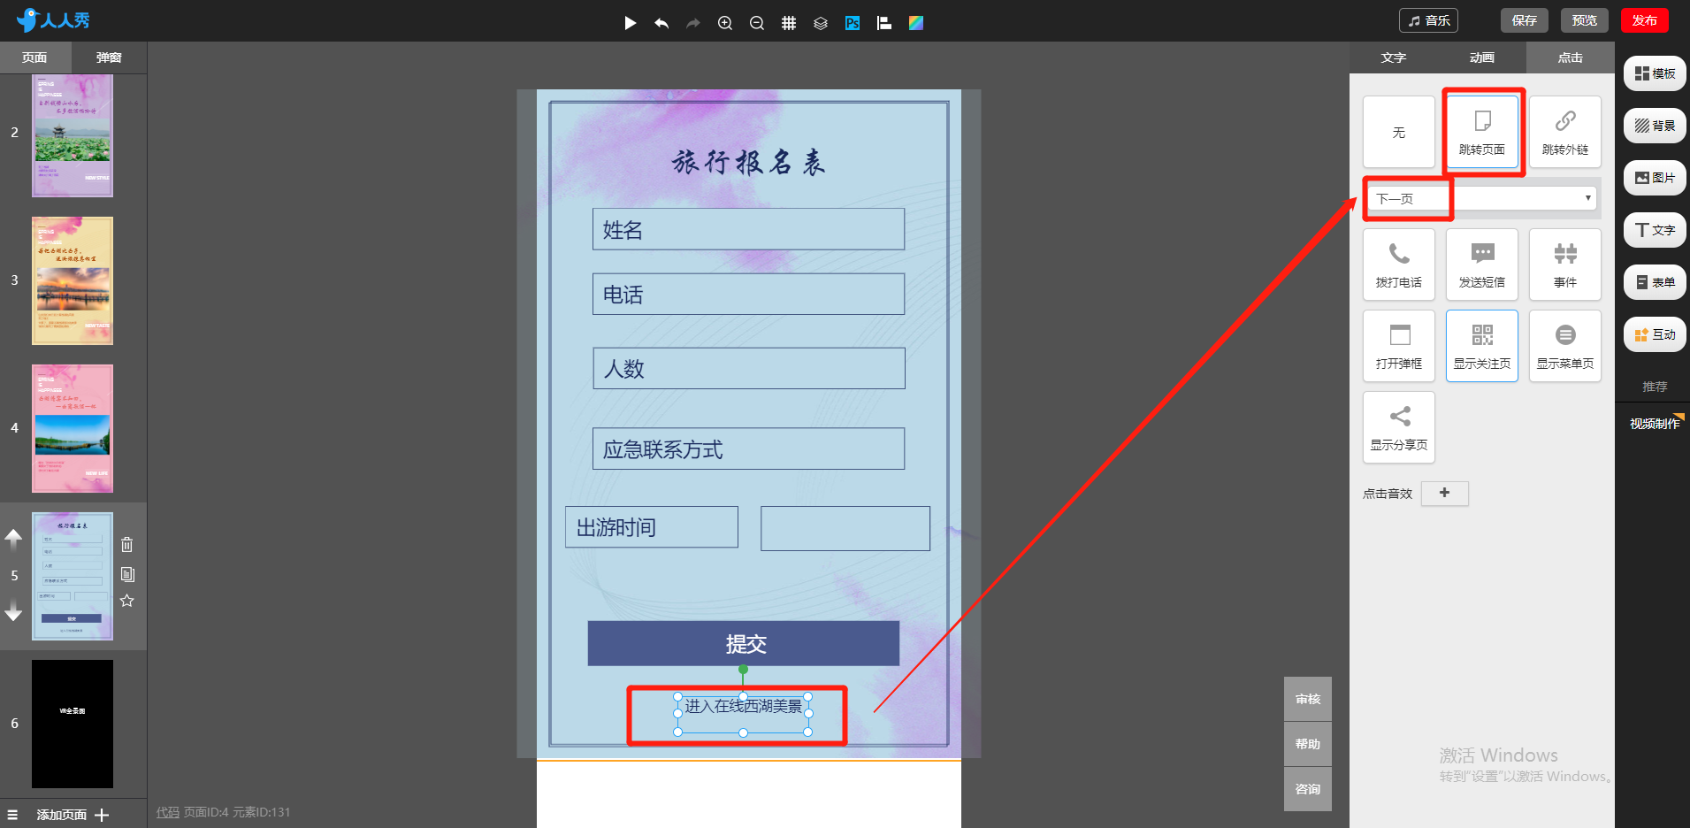Open the color gradient icon in toolbar
This screenshot has height=828, width=1690.
coord(916,23)
